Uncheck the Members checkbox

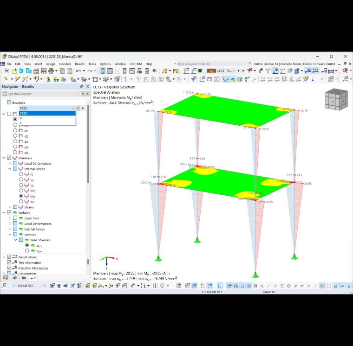pyautogui.click(x=9, y=158)
